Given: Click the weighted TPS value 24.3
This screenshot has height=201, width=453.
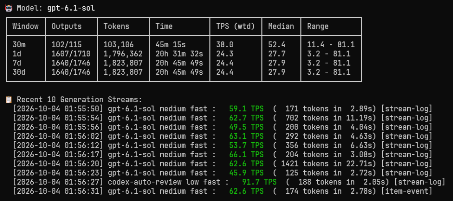Looking at the screenshot, I should coord(225,54).
